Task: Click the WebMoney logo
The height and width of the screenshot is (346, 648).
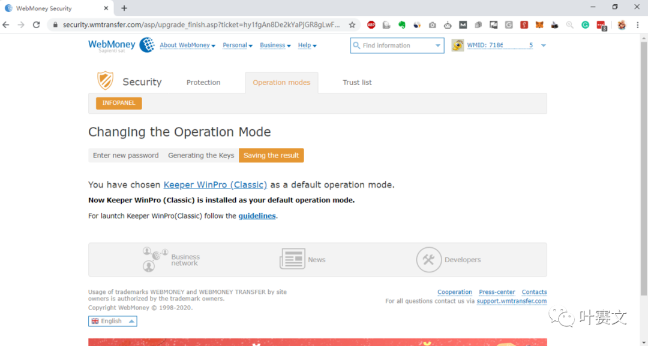Action: coord(121,45)
